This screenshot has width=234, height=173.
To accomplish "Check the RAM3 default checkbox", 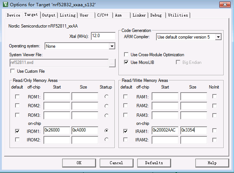I will click(125, 115).
